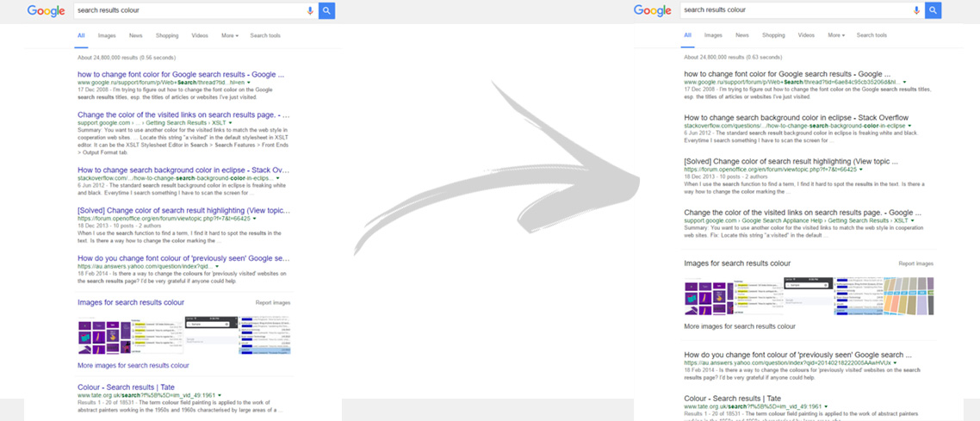Open the Shopping tab on the right page
This screenshot has width=980, height=421.
773,35
